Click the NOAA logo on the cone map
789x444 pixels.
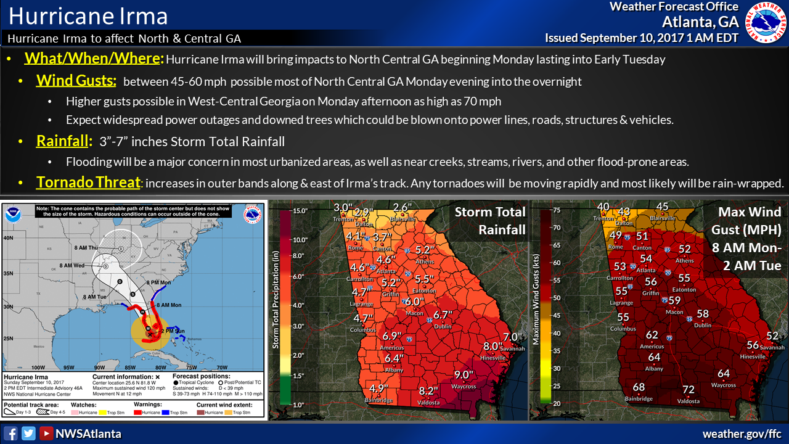point(13,215)
